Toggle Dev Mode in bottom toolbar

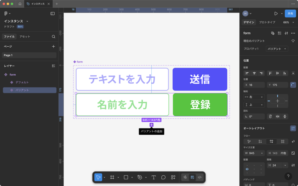[x=200, y=177]
